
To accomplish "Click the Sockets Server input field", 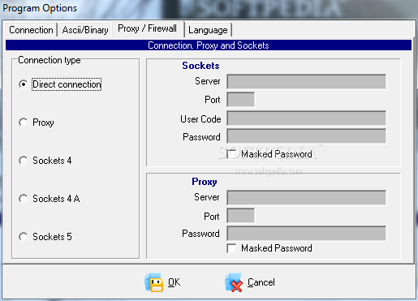I will (x=307, y=82).
